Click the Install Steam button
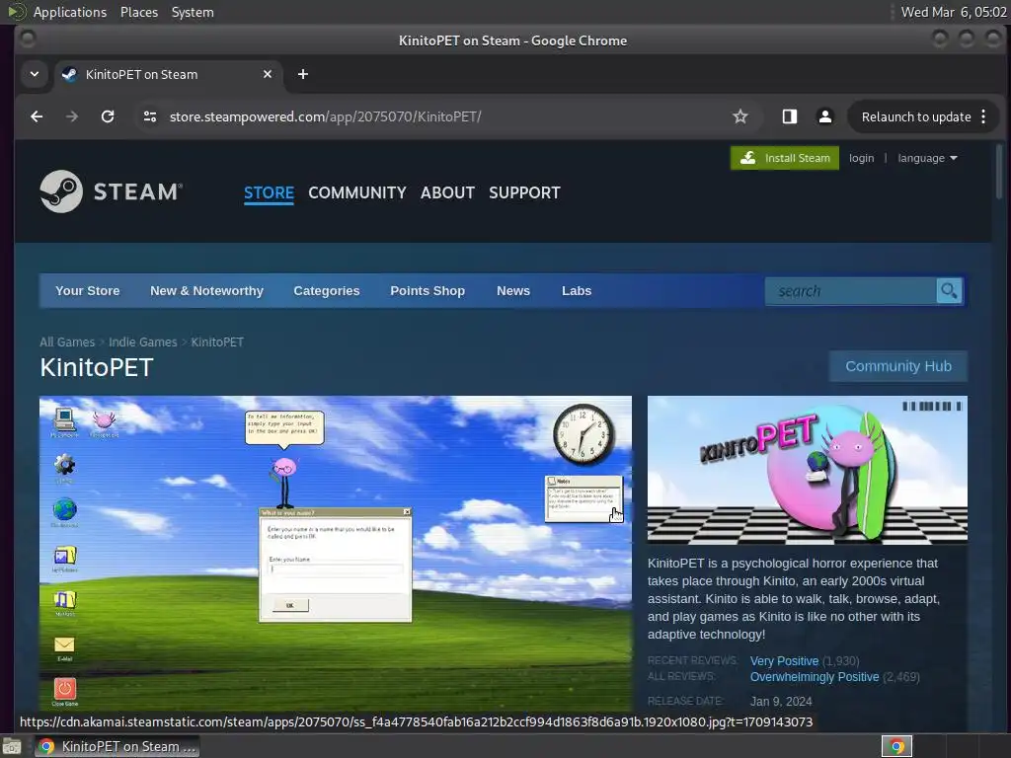This screenshot has width=1011, height=758. click(x=785, y=158)
